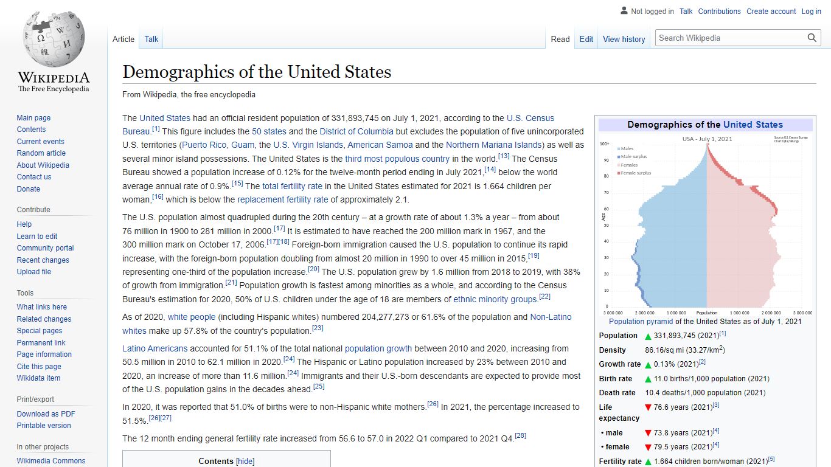Image resolution: width=831 pixels, height=467 pixels.
Task: Click the green Growth rate arrow
Action: click(x=648, y=364)
